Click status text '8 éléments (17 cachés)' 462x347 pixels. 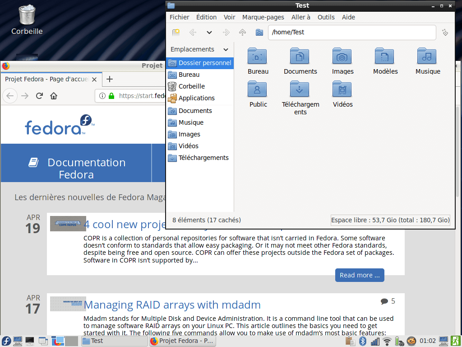pos(207,220)
